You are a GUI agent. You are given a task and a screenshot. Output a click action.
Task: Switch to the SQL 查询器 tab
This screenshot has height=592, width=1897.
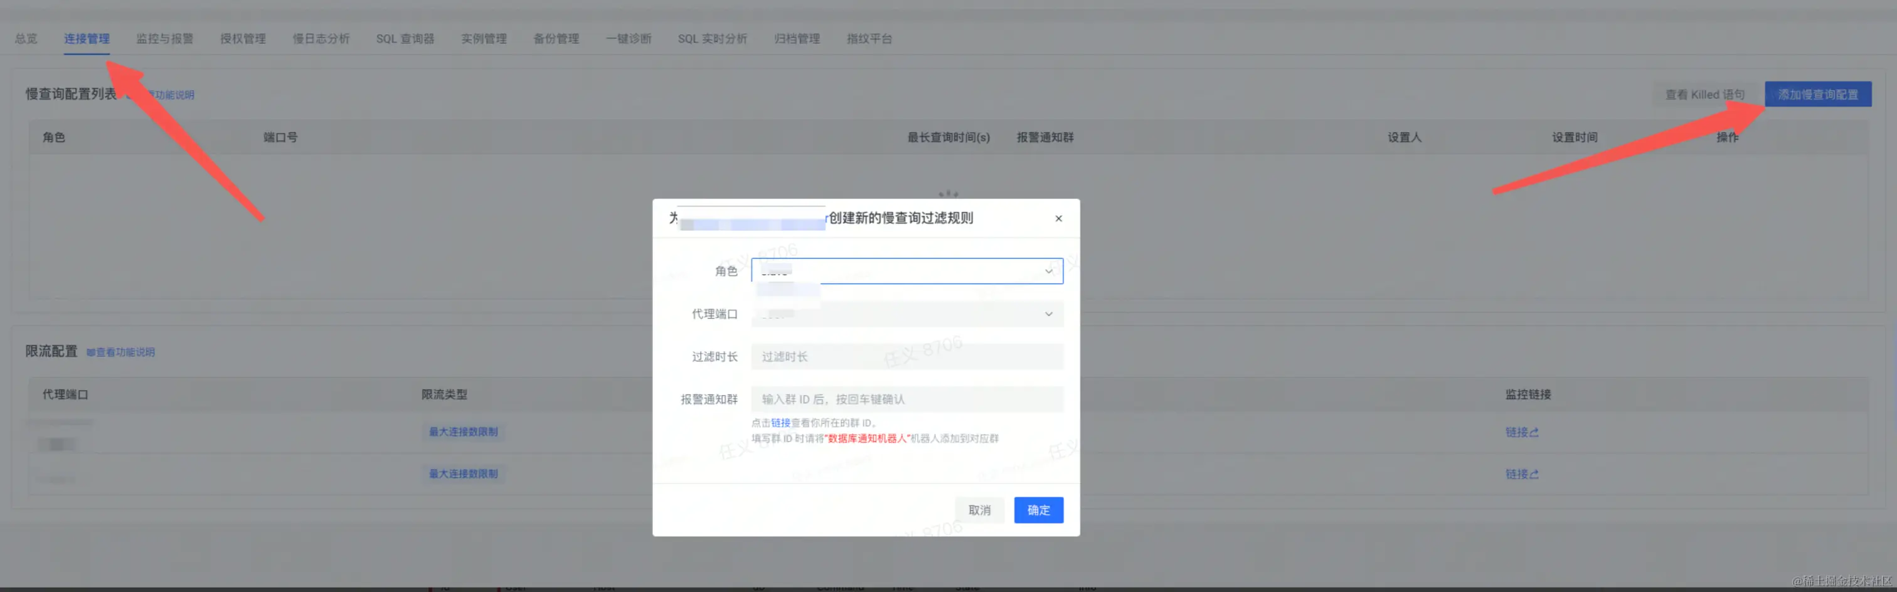point(405,38)
